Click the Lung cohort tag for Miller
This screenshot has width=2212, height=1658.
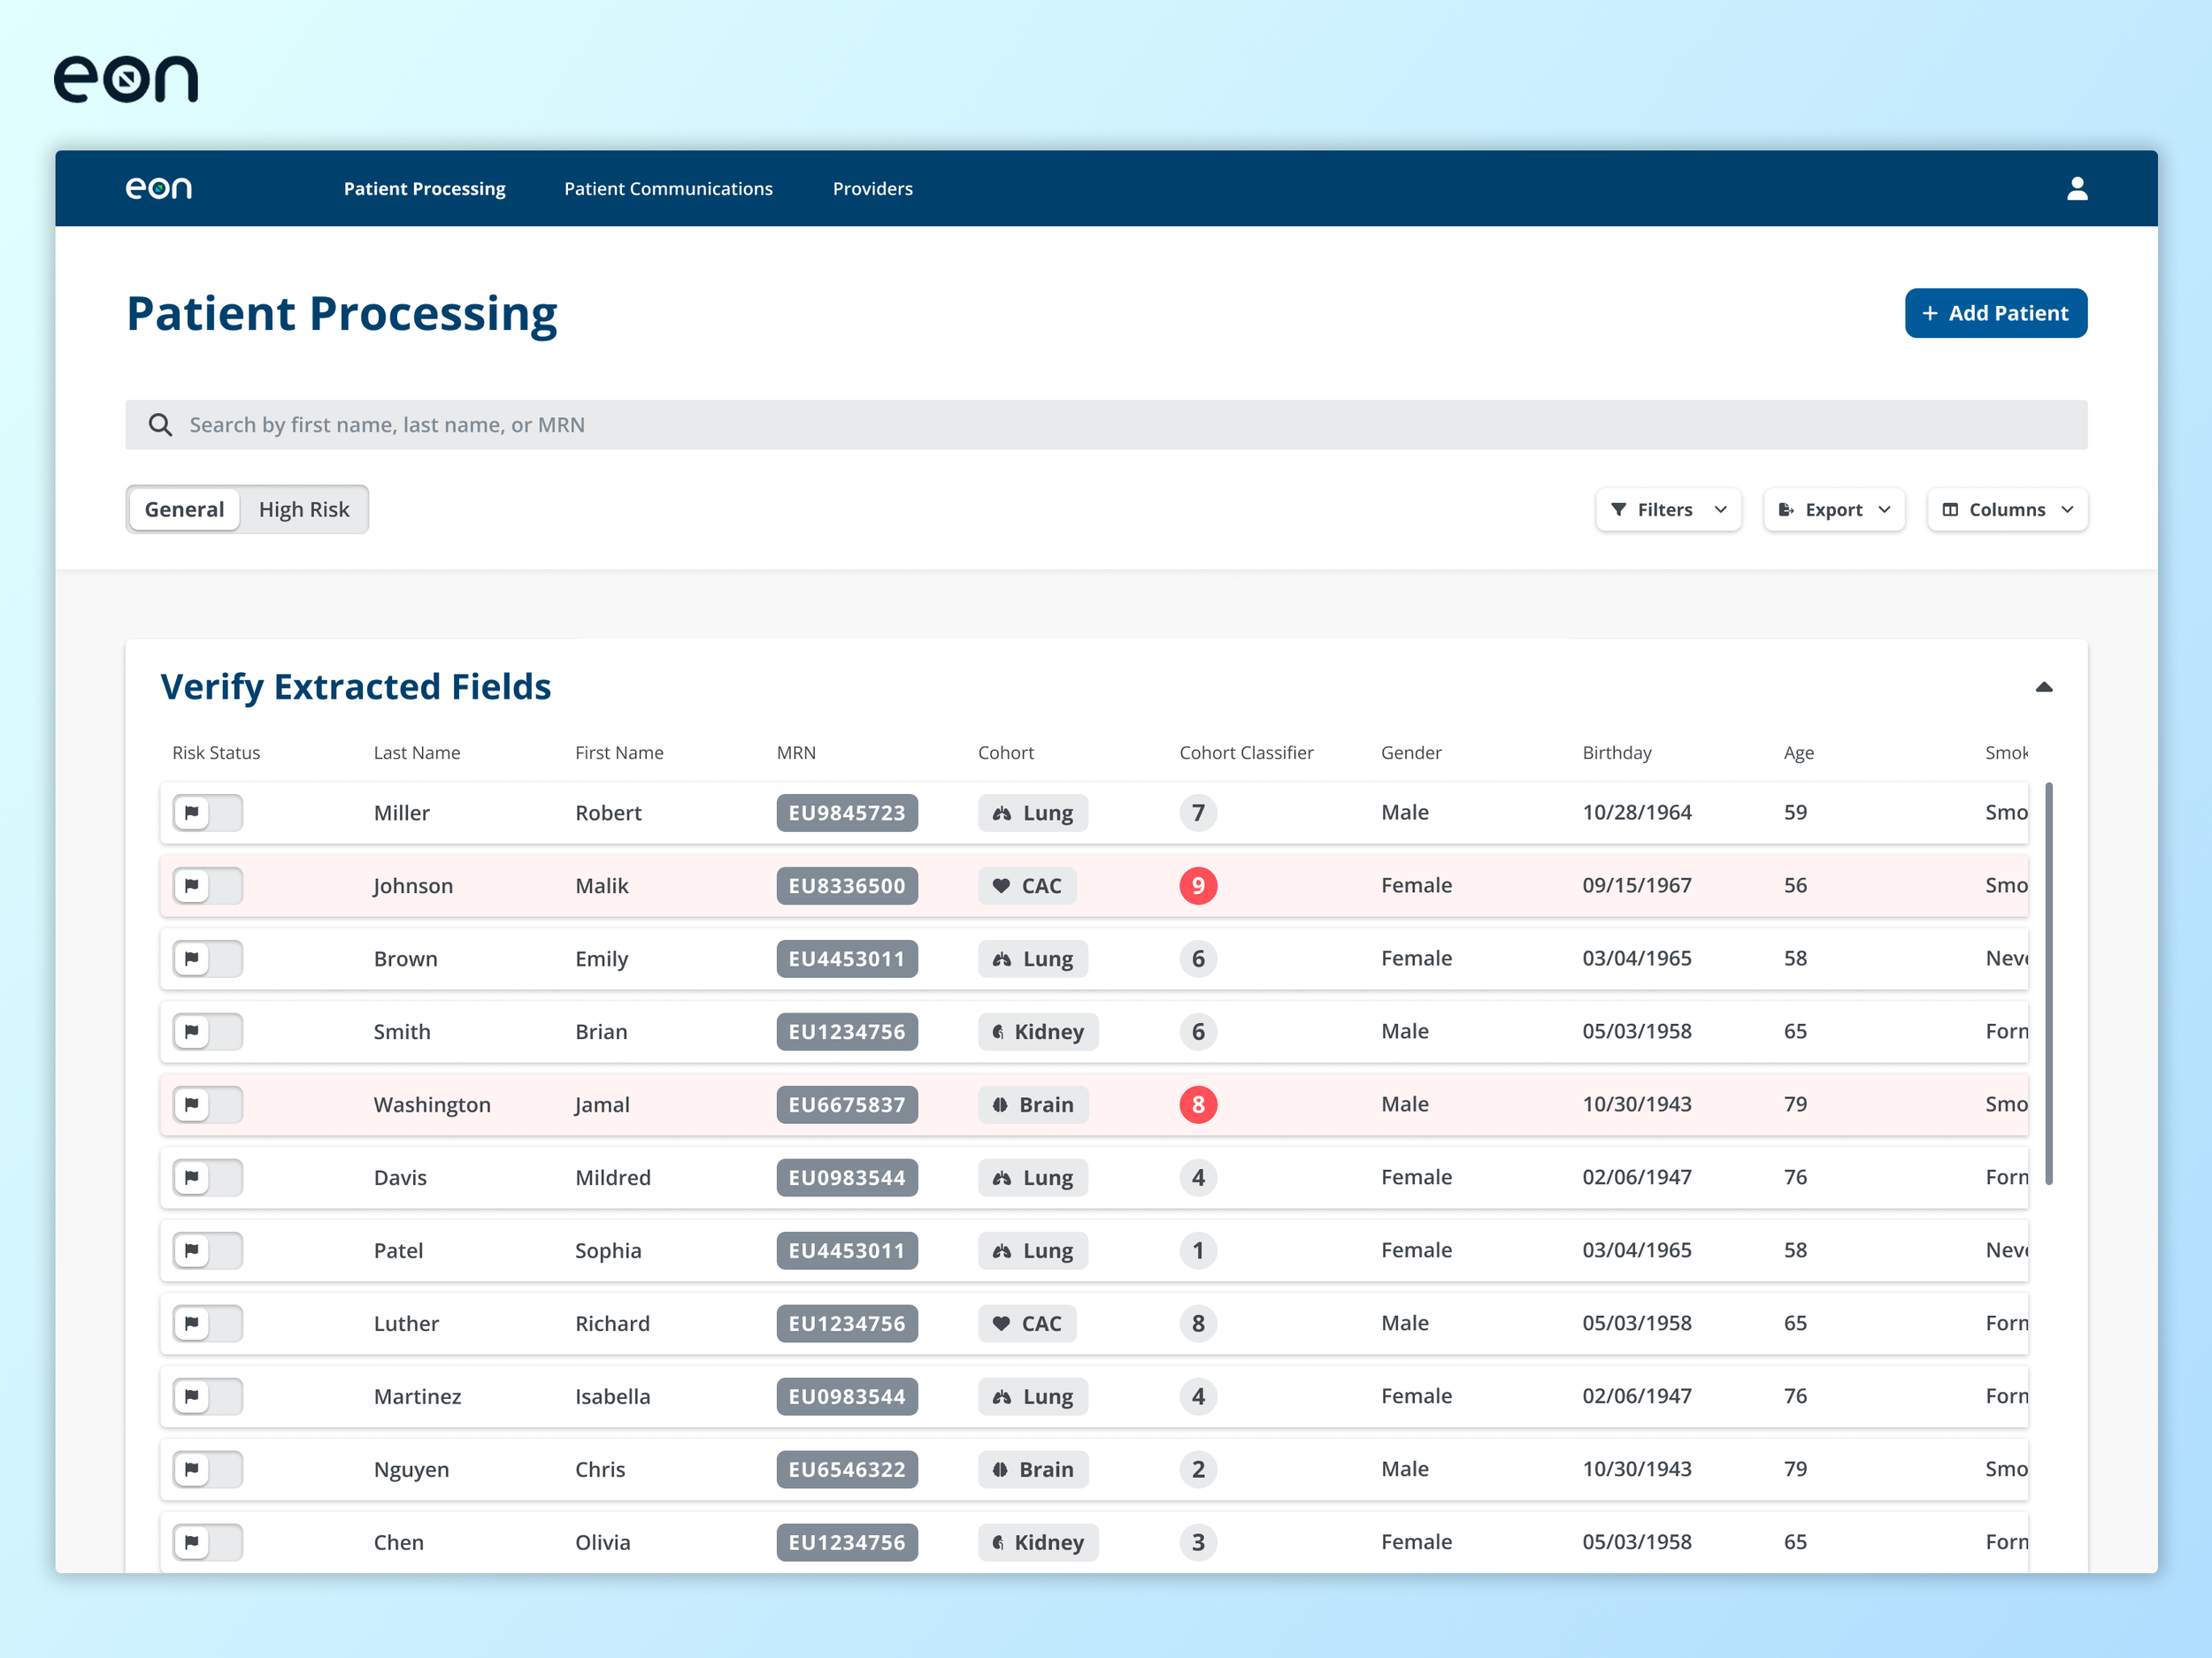(x=1032, y=813)
